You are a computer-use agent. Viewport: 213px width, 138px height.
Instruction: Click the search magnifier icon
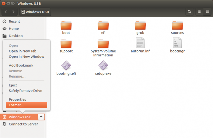coord(190,12)
